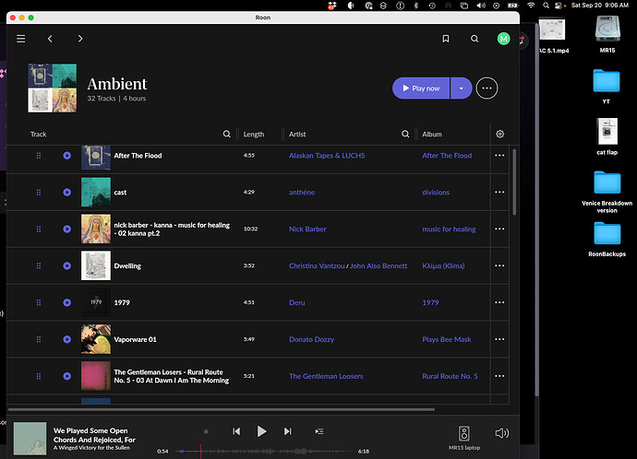Screen dimensions: 637x459
Task: Open the playlist three-dot more menu
Action: (x=487, y=88)
